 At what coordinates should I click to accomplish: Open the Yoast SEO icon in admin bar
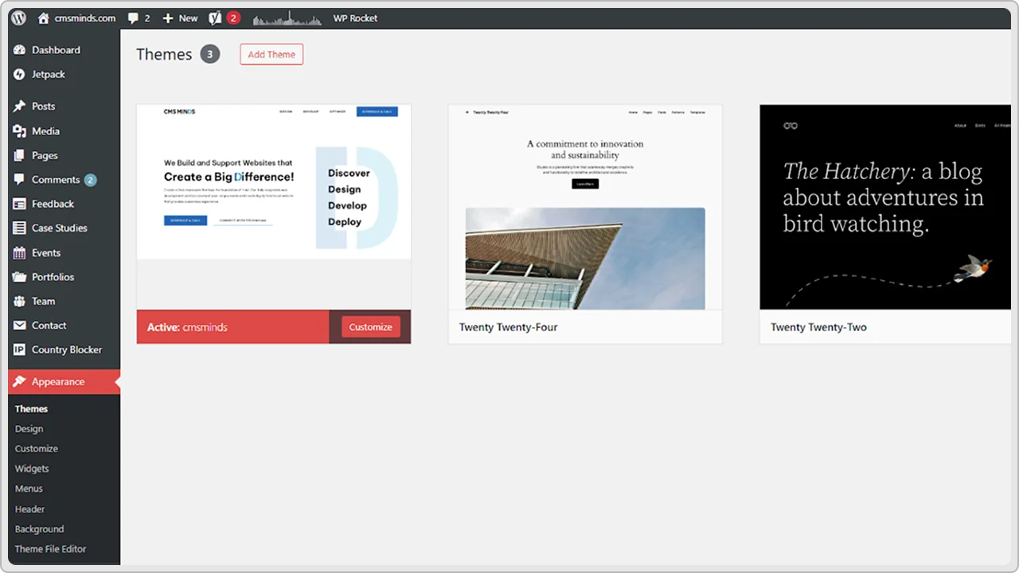[x=215, y=18]
